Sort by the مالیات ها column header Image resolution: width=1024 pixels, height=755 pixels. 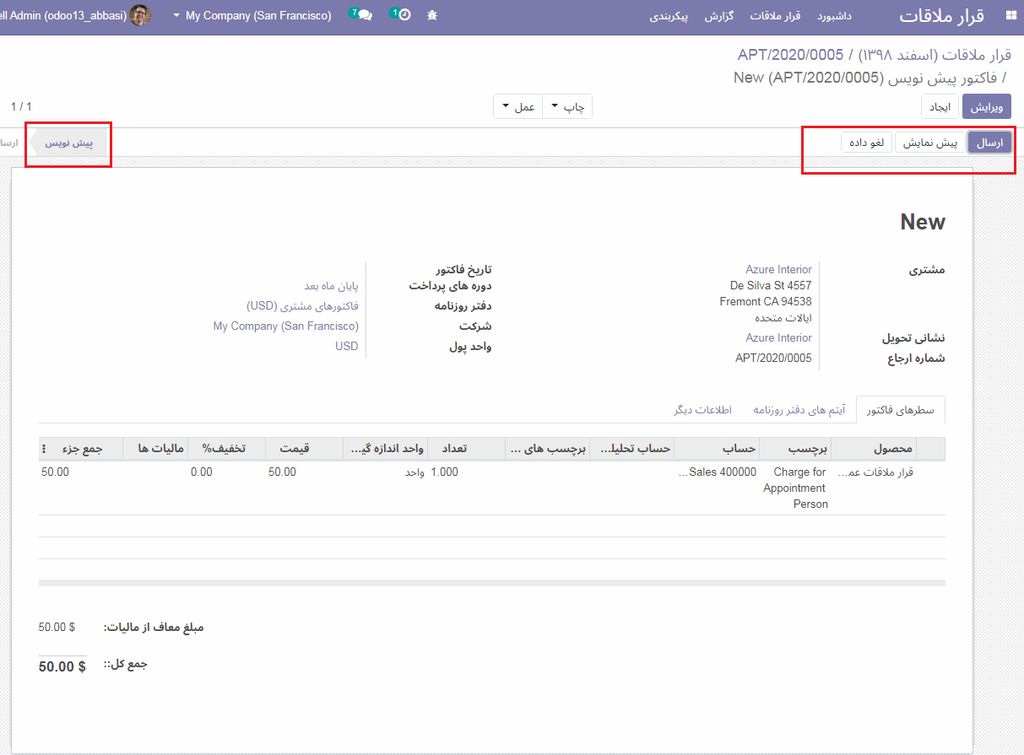pos(155,449)
